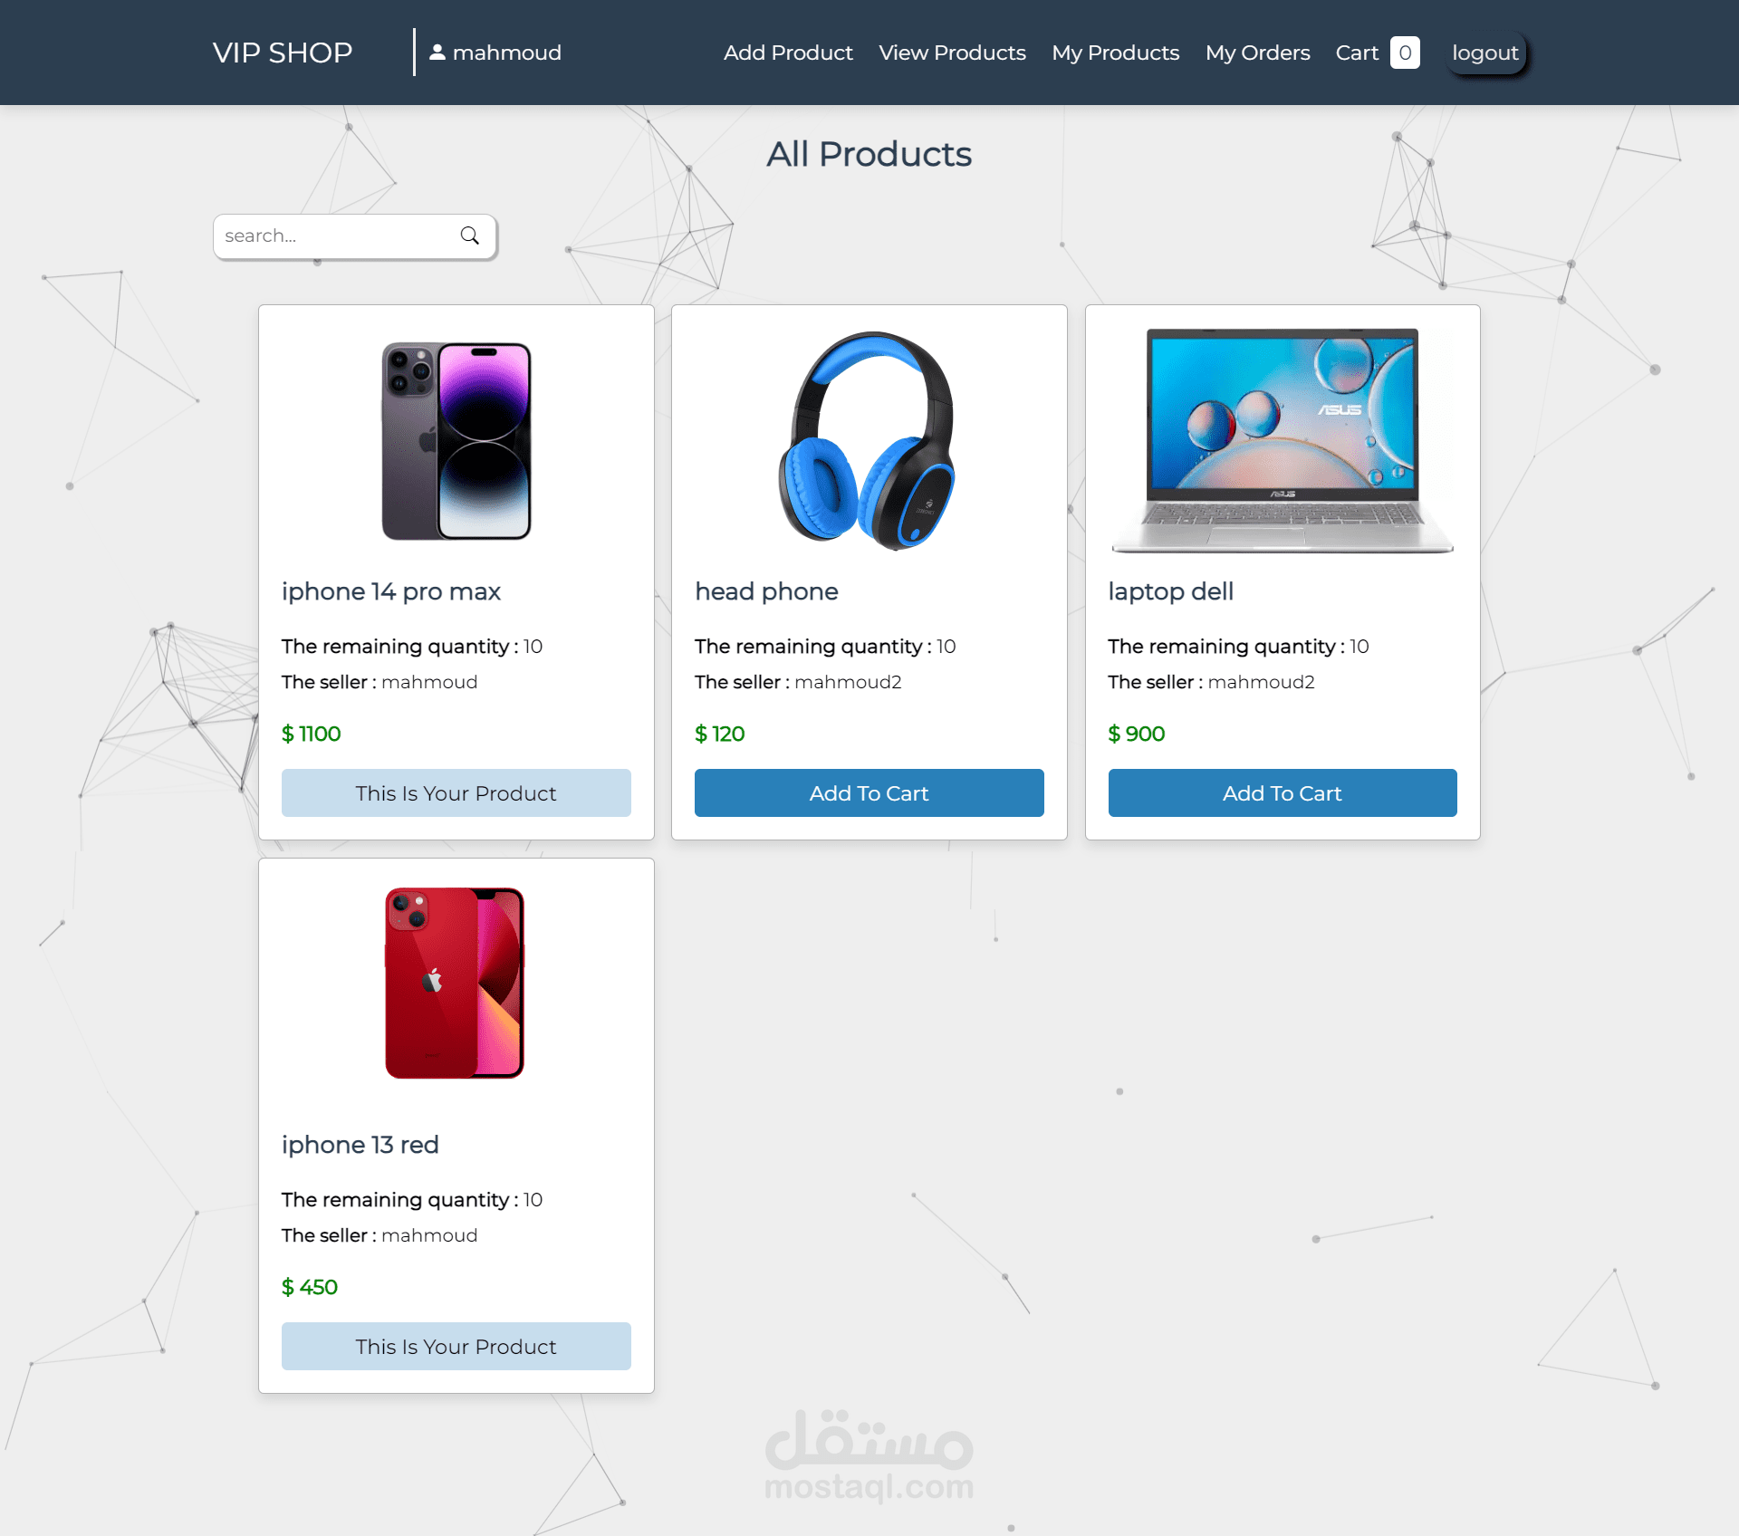This screenshot has height=1536, width=1739.
Task: Click the VIP SHOP logo
Action: (x=283, y=53)
